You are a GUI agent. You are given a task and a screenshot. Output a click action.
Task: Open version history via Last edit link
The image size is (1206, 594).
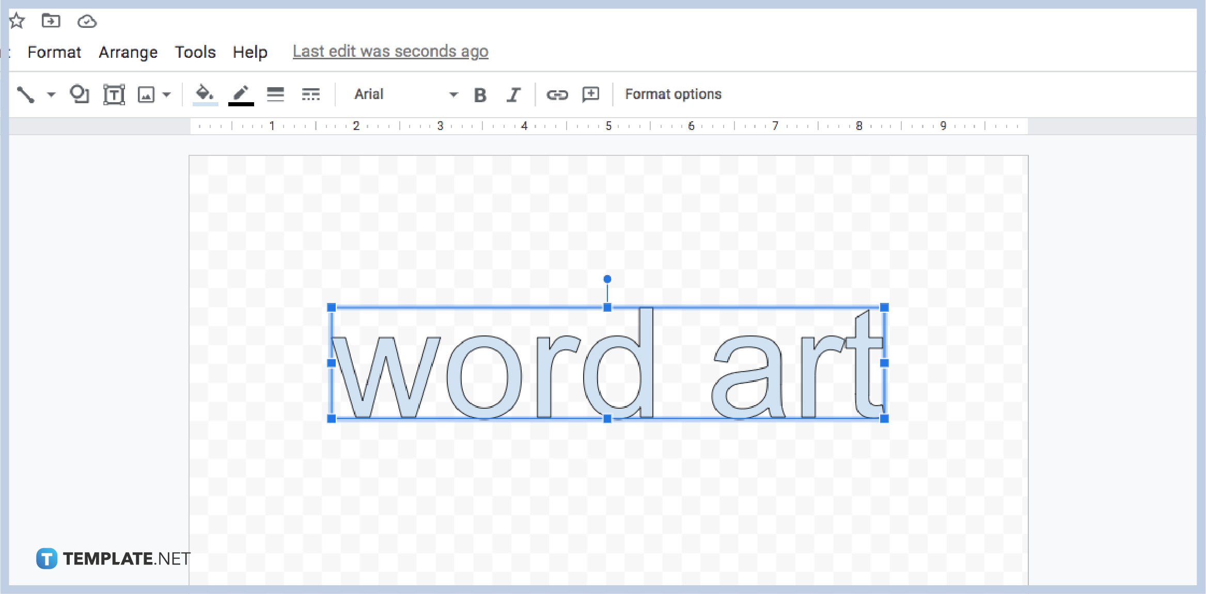390,51
